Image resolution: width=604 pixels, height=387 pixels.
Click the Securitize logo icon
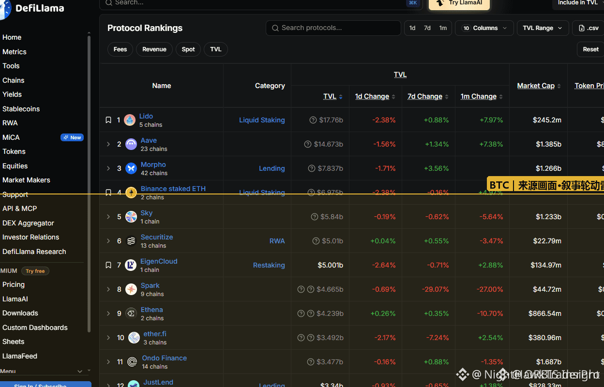point(131,241)
